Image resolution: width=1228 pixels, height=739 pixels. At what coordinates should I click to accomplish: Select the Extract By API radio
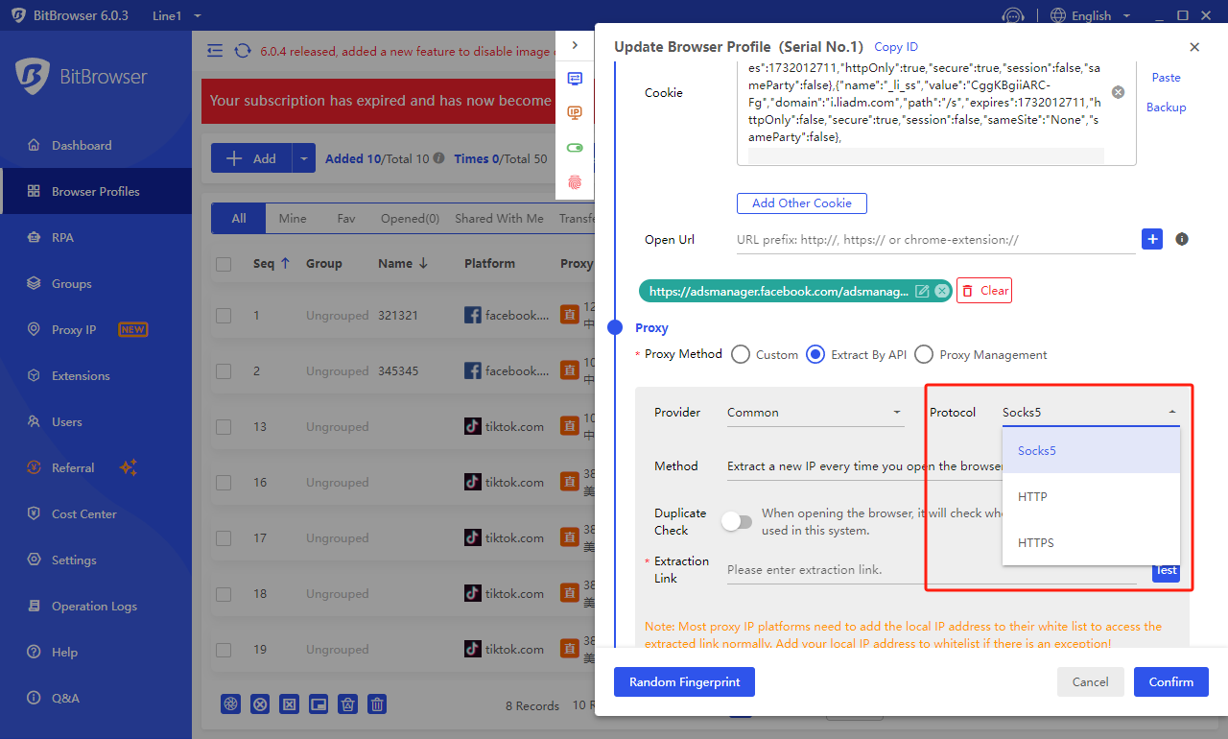pyautogui.click(x=815, y=354)
